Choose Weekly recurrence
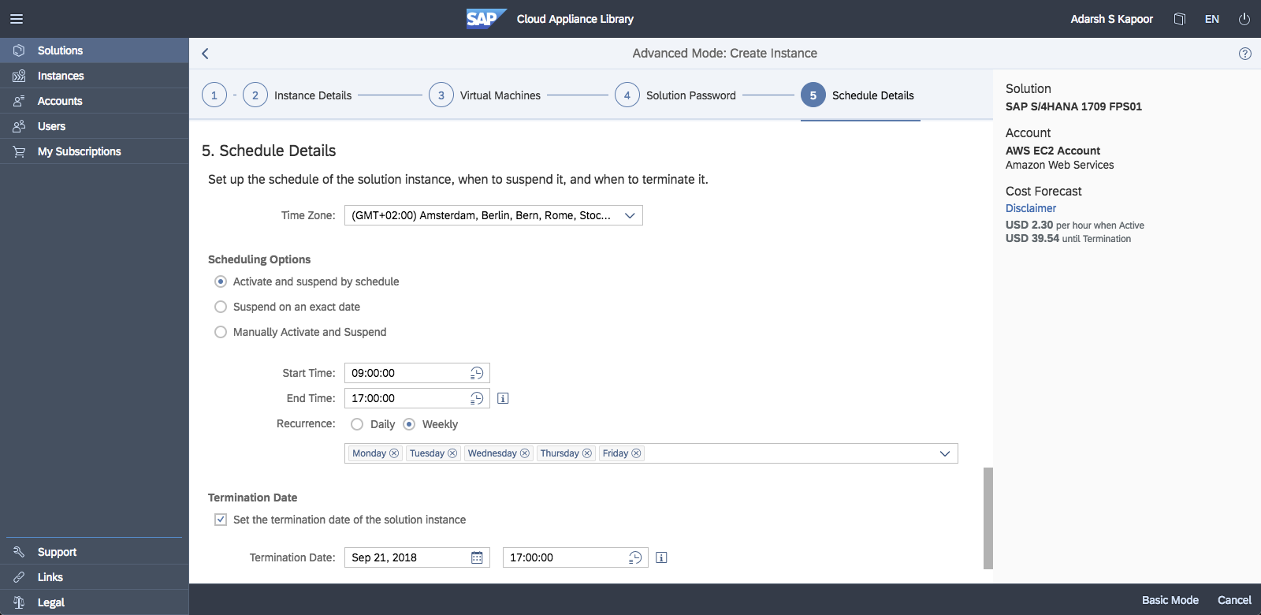 point(409,424)
